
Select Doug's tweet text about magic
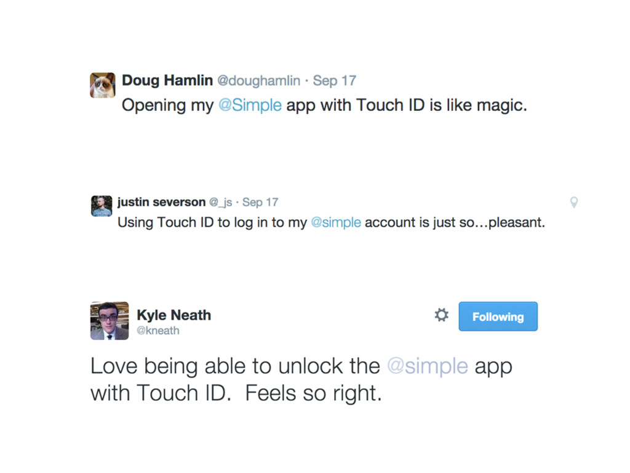(324, 105)
